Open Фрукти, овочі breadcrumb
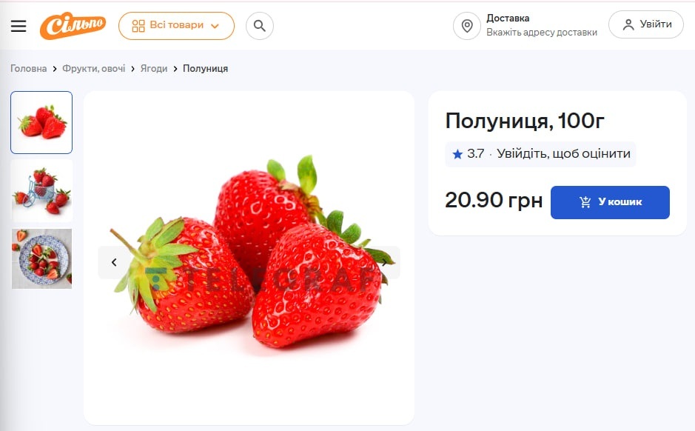 click(x=94, y=69)
